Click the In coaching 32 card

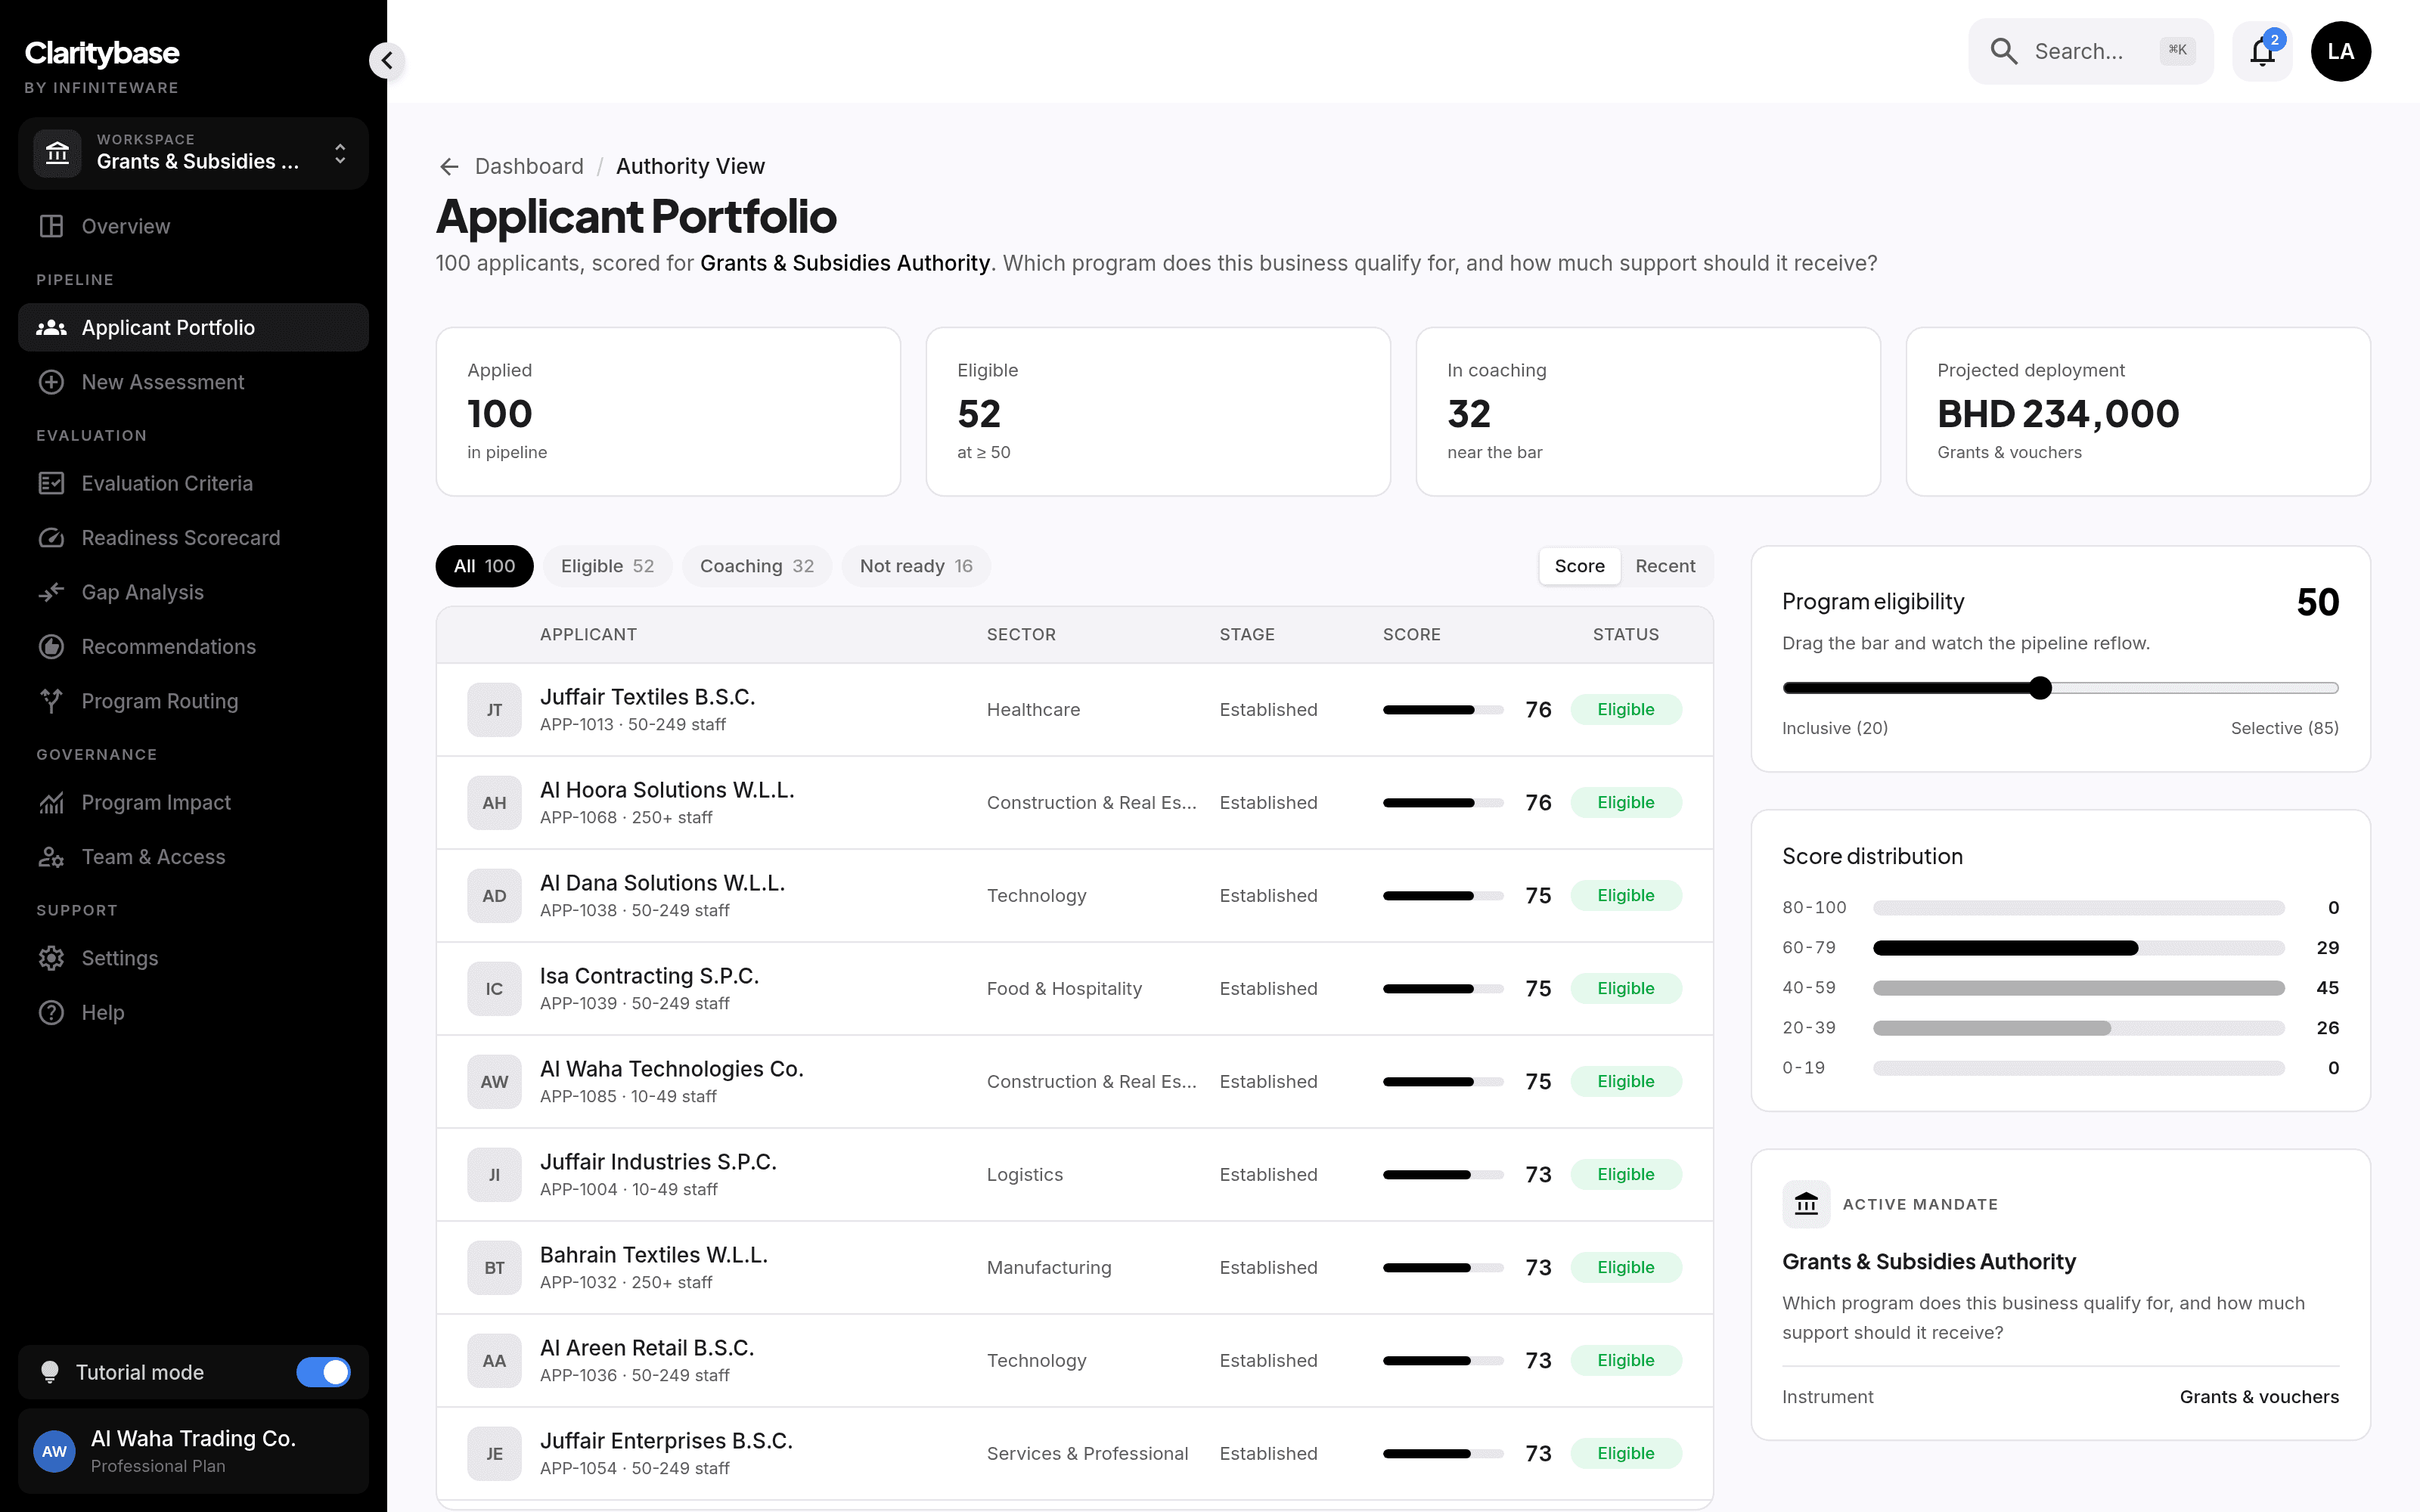[1648, 411]
